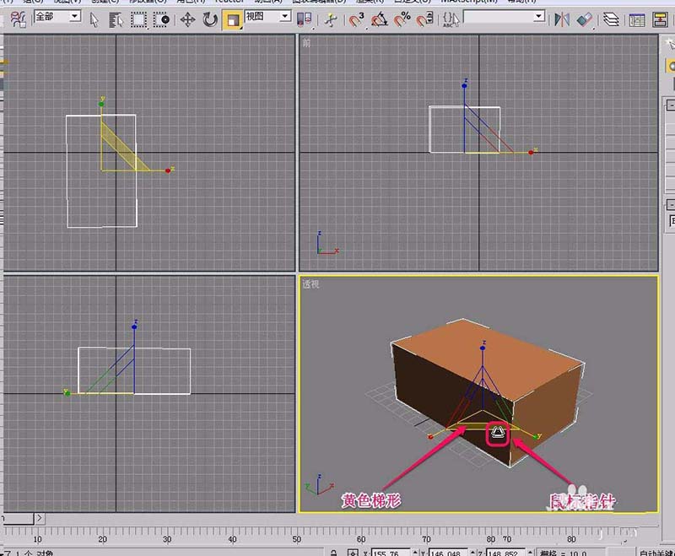Activate the Select and Move tool
675x556 pixels.
[187, 19]
